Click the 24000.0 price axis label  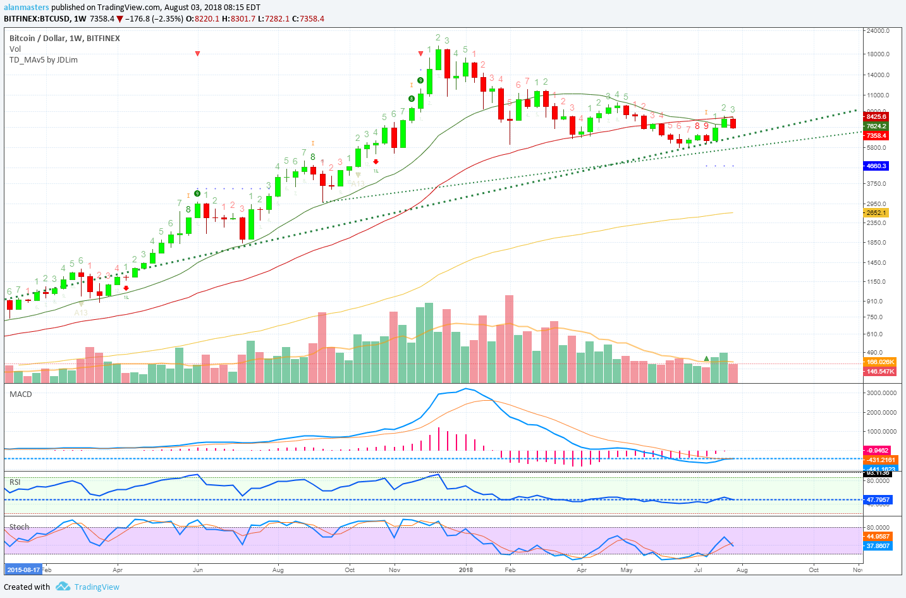(878, 30)
